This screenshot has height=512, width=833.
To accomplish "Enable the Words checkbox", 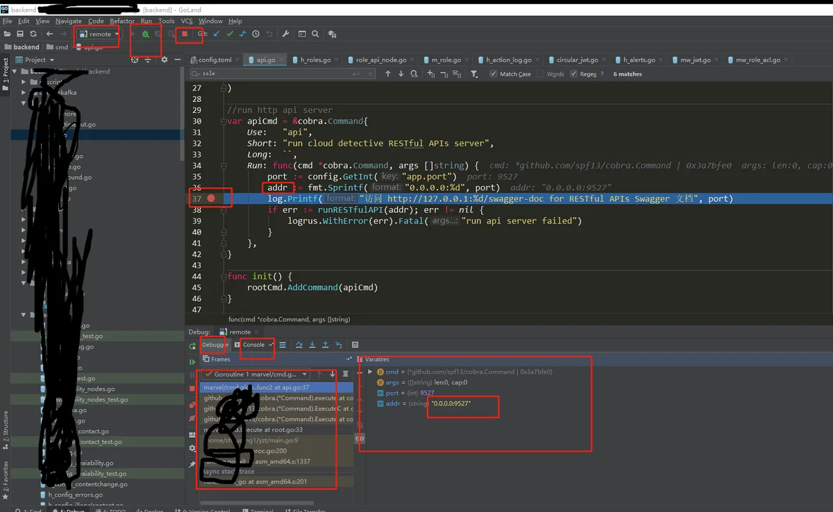I will 540,74.
